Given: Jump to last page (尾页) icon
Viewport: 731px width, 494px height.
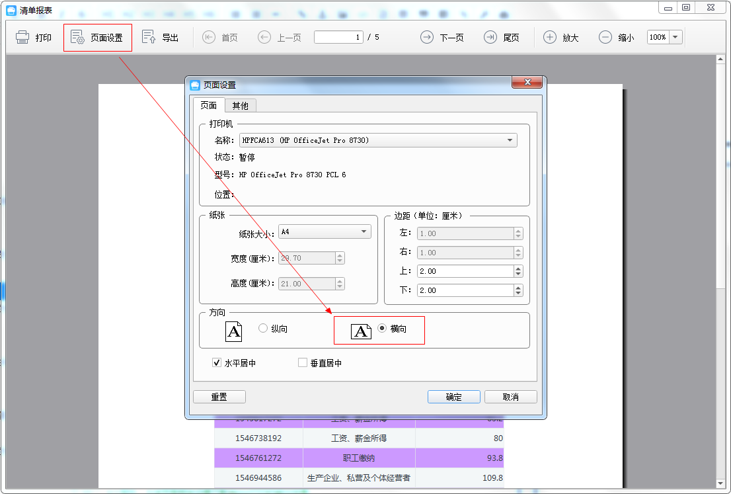Looking at the screenshot, I should point(490,38).
